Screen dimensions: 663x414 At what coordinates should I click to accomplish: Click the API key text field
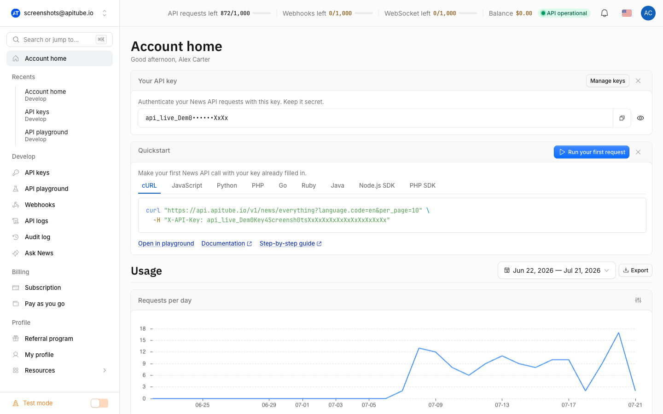pyautogui.click(x=375, y=118)
